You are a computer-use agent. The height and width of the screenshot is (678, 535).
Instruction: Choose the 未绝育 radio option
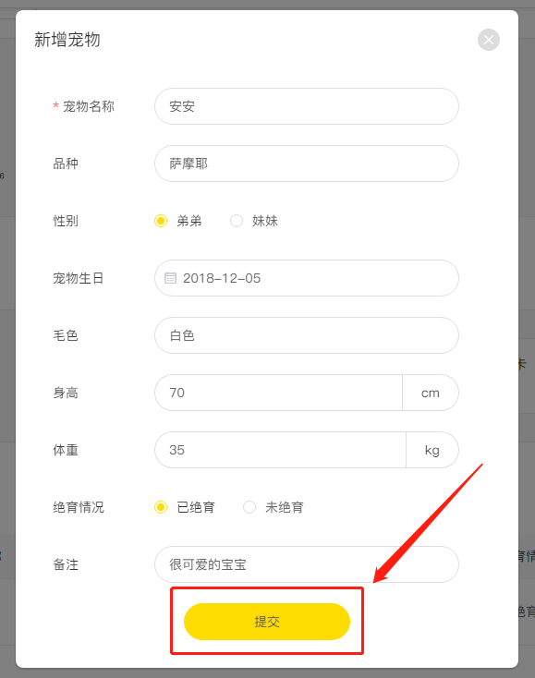point(249,507)
